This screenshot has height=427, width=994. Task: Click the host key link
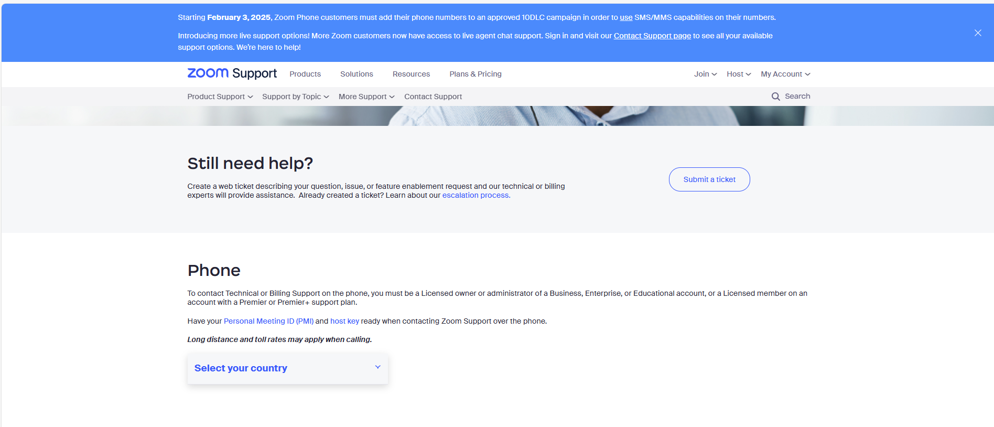(344, 321)
